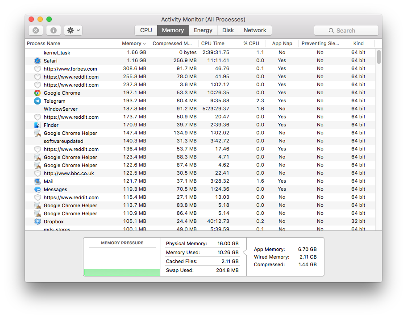Click the 1.16 GB Safari memory value
Image resolution: width=407 pixels, height=318 pixels.
click(x=137, y=61)
